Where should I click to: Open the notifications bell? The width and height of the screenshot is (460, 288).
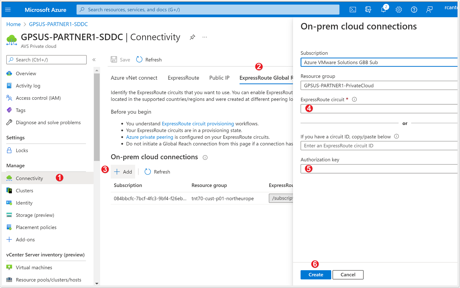(383, 10)
